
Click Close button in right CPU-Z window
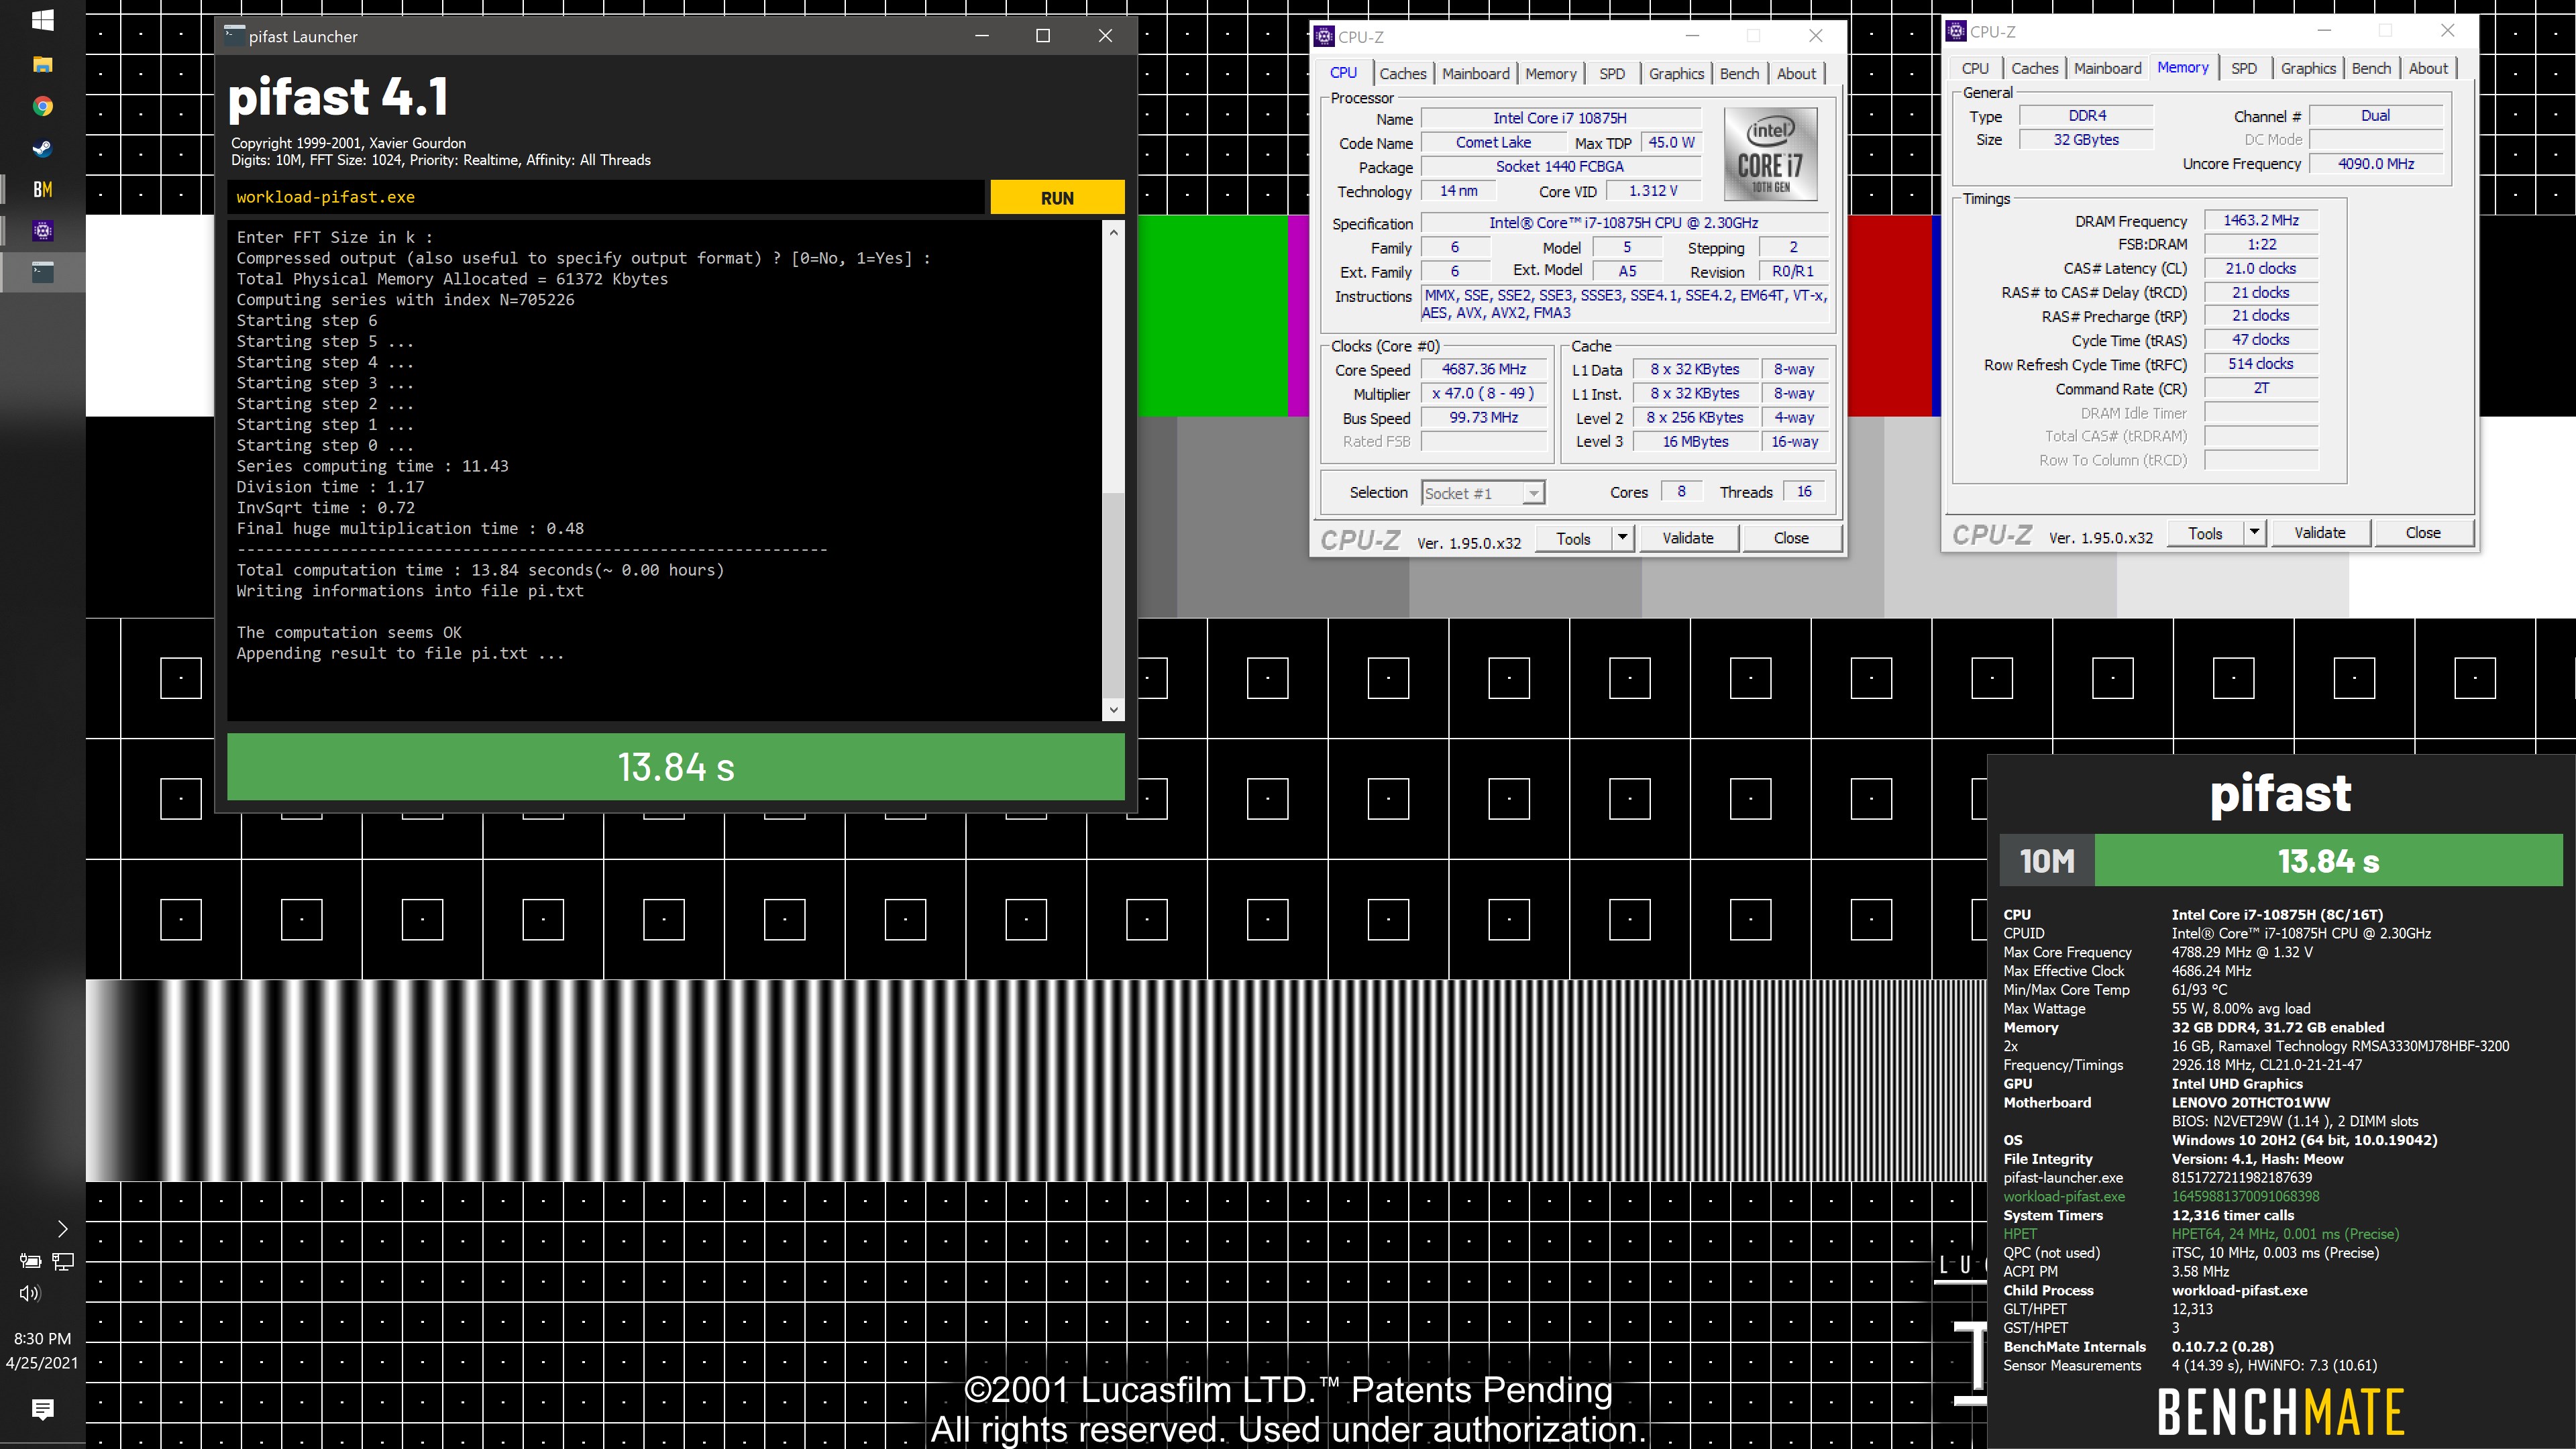(2423, 533)
